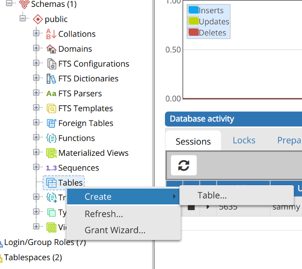Viewport: 302px width, 269px height.
Task: Expand the Types node
Action: point(36,212)
